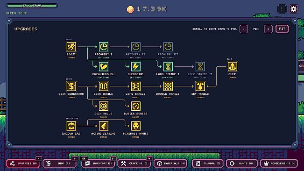Click the Breakthrough label text
304x171 pixels.
(103, 74)
